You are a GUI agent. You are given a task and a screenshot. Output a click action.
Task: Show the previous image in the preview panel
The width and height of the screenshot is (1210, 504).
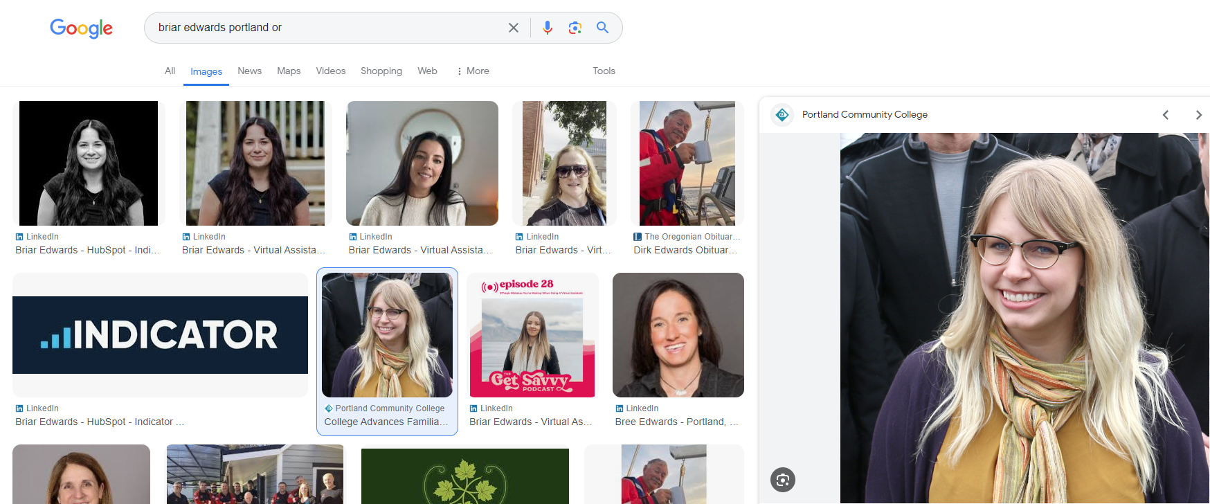tap(1166, 115)
